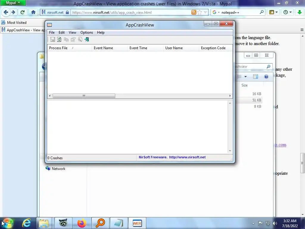Click the tab groups icon in Mypal
This screenshot has width=305, height=229.
[302, 30]
